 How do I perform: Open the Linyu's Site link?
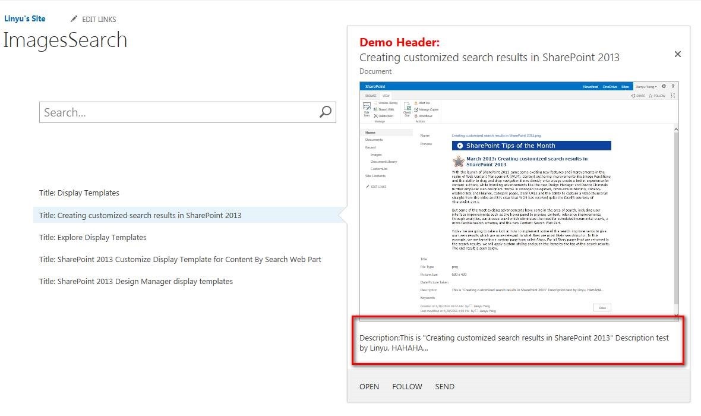tap(24, 19)
